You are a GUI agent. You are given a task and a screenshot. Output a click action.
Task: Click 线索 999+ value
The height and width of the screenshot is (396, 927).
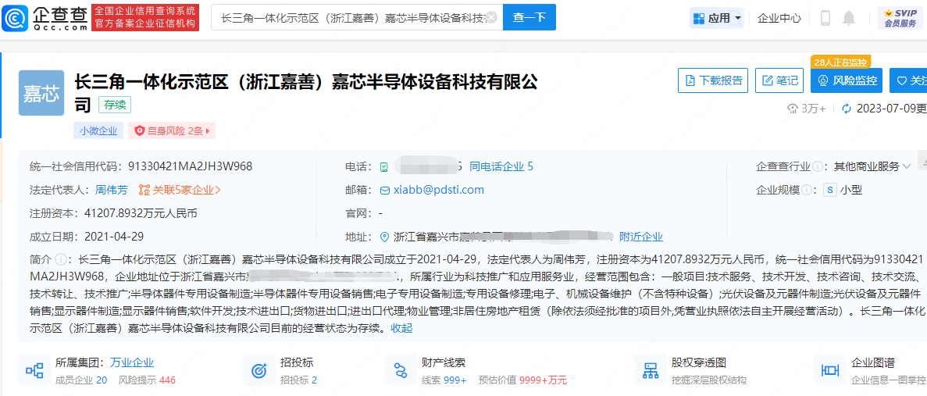click(444, 380)
